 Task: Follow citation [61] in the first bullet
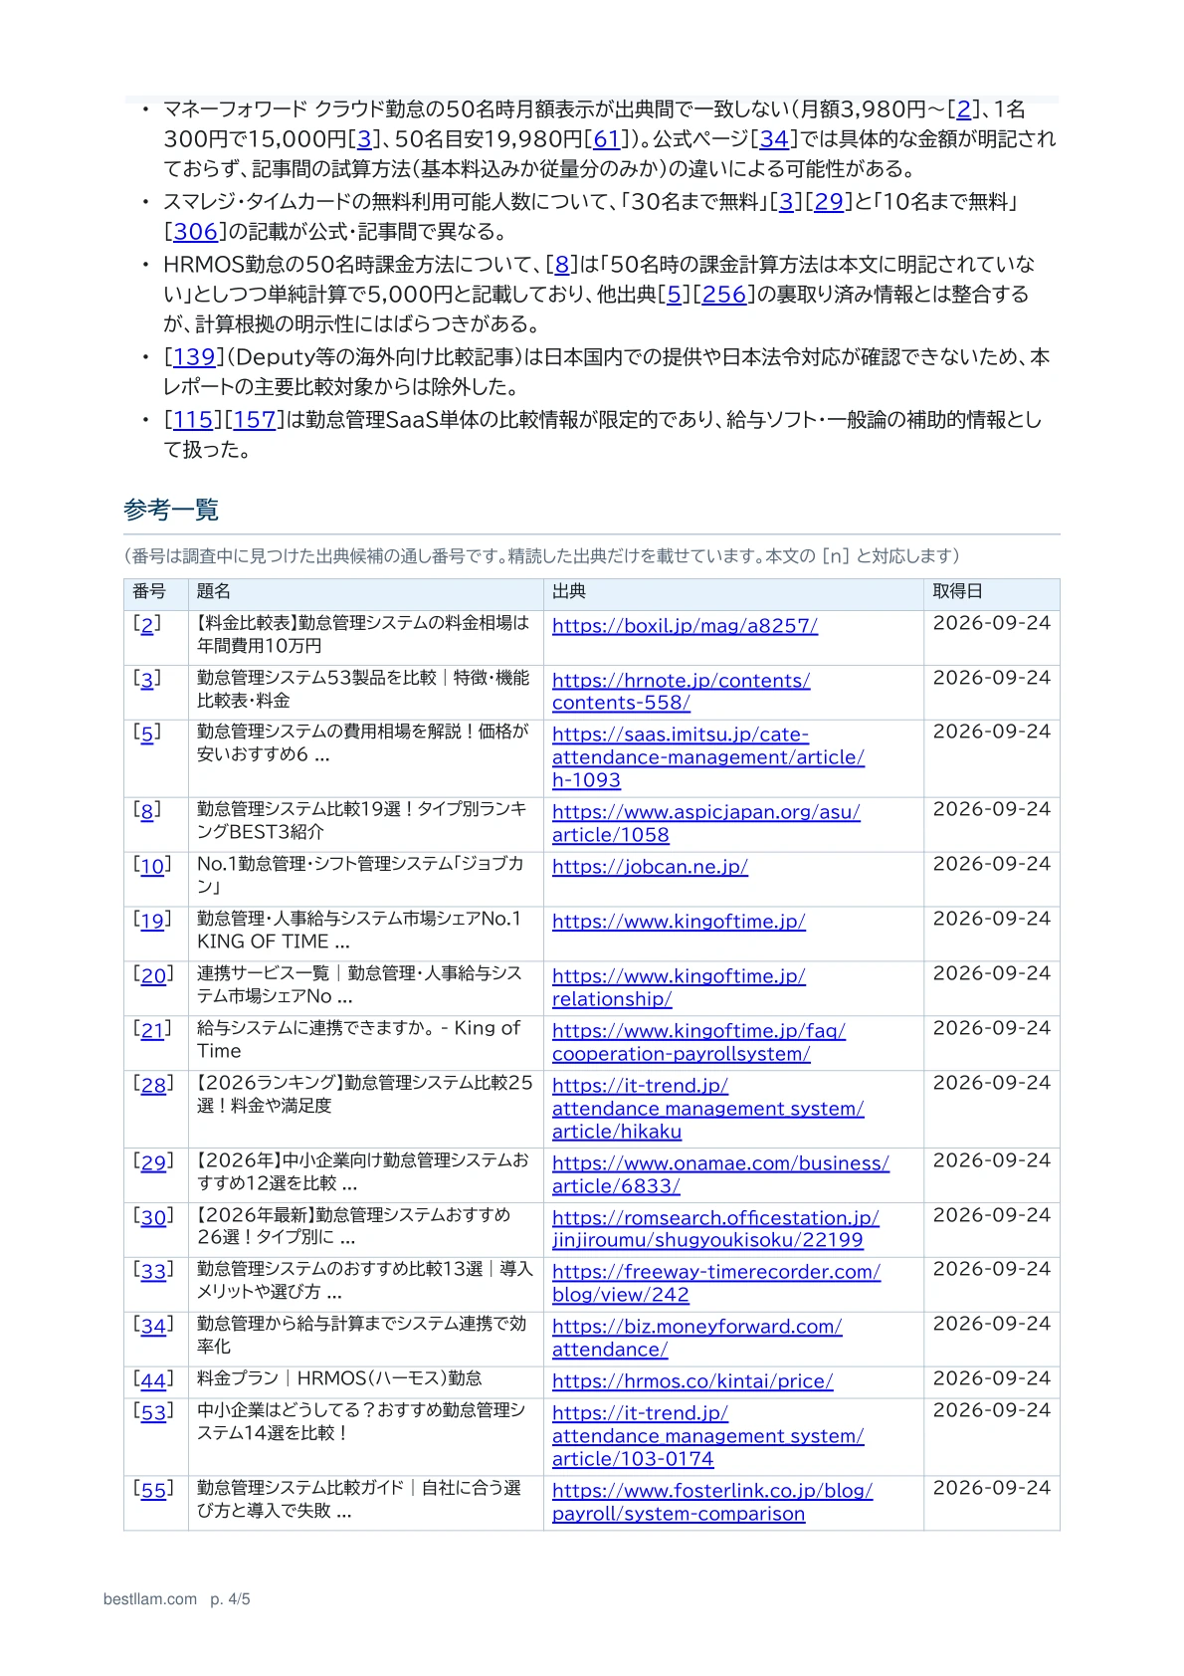(x=607, y=139)
